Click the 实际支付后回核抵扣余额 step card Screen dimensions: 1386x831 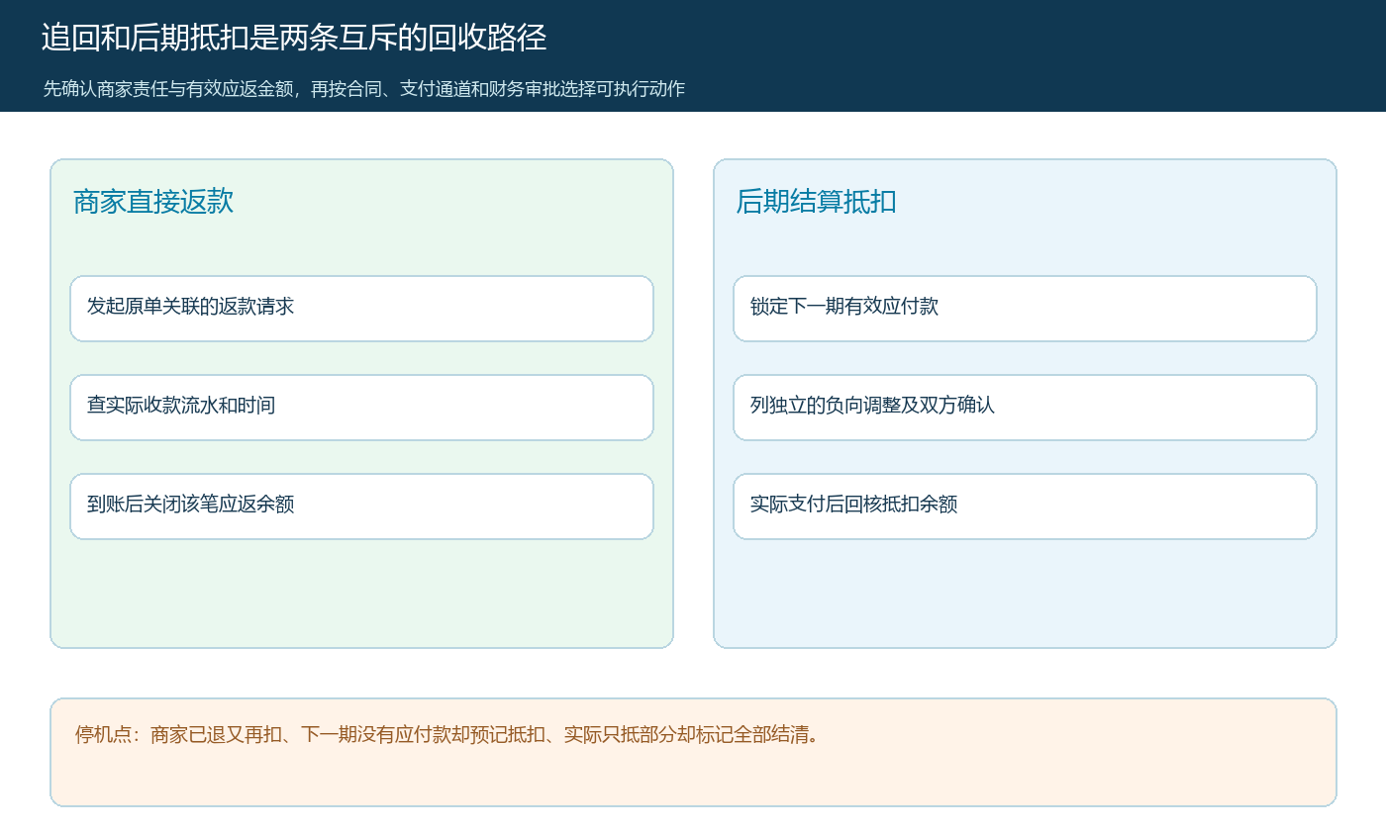tap(1025, 507)
